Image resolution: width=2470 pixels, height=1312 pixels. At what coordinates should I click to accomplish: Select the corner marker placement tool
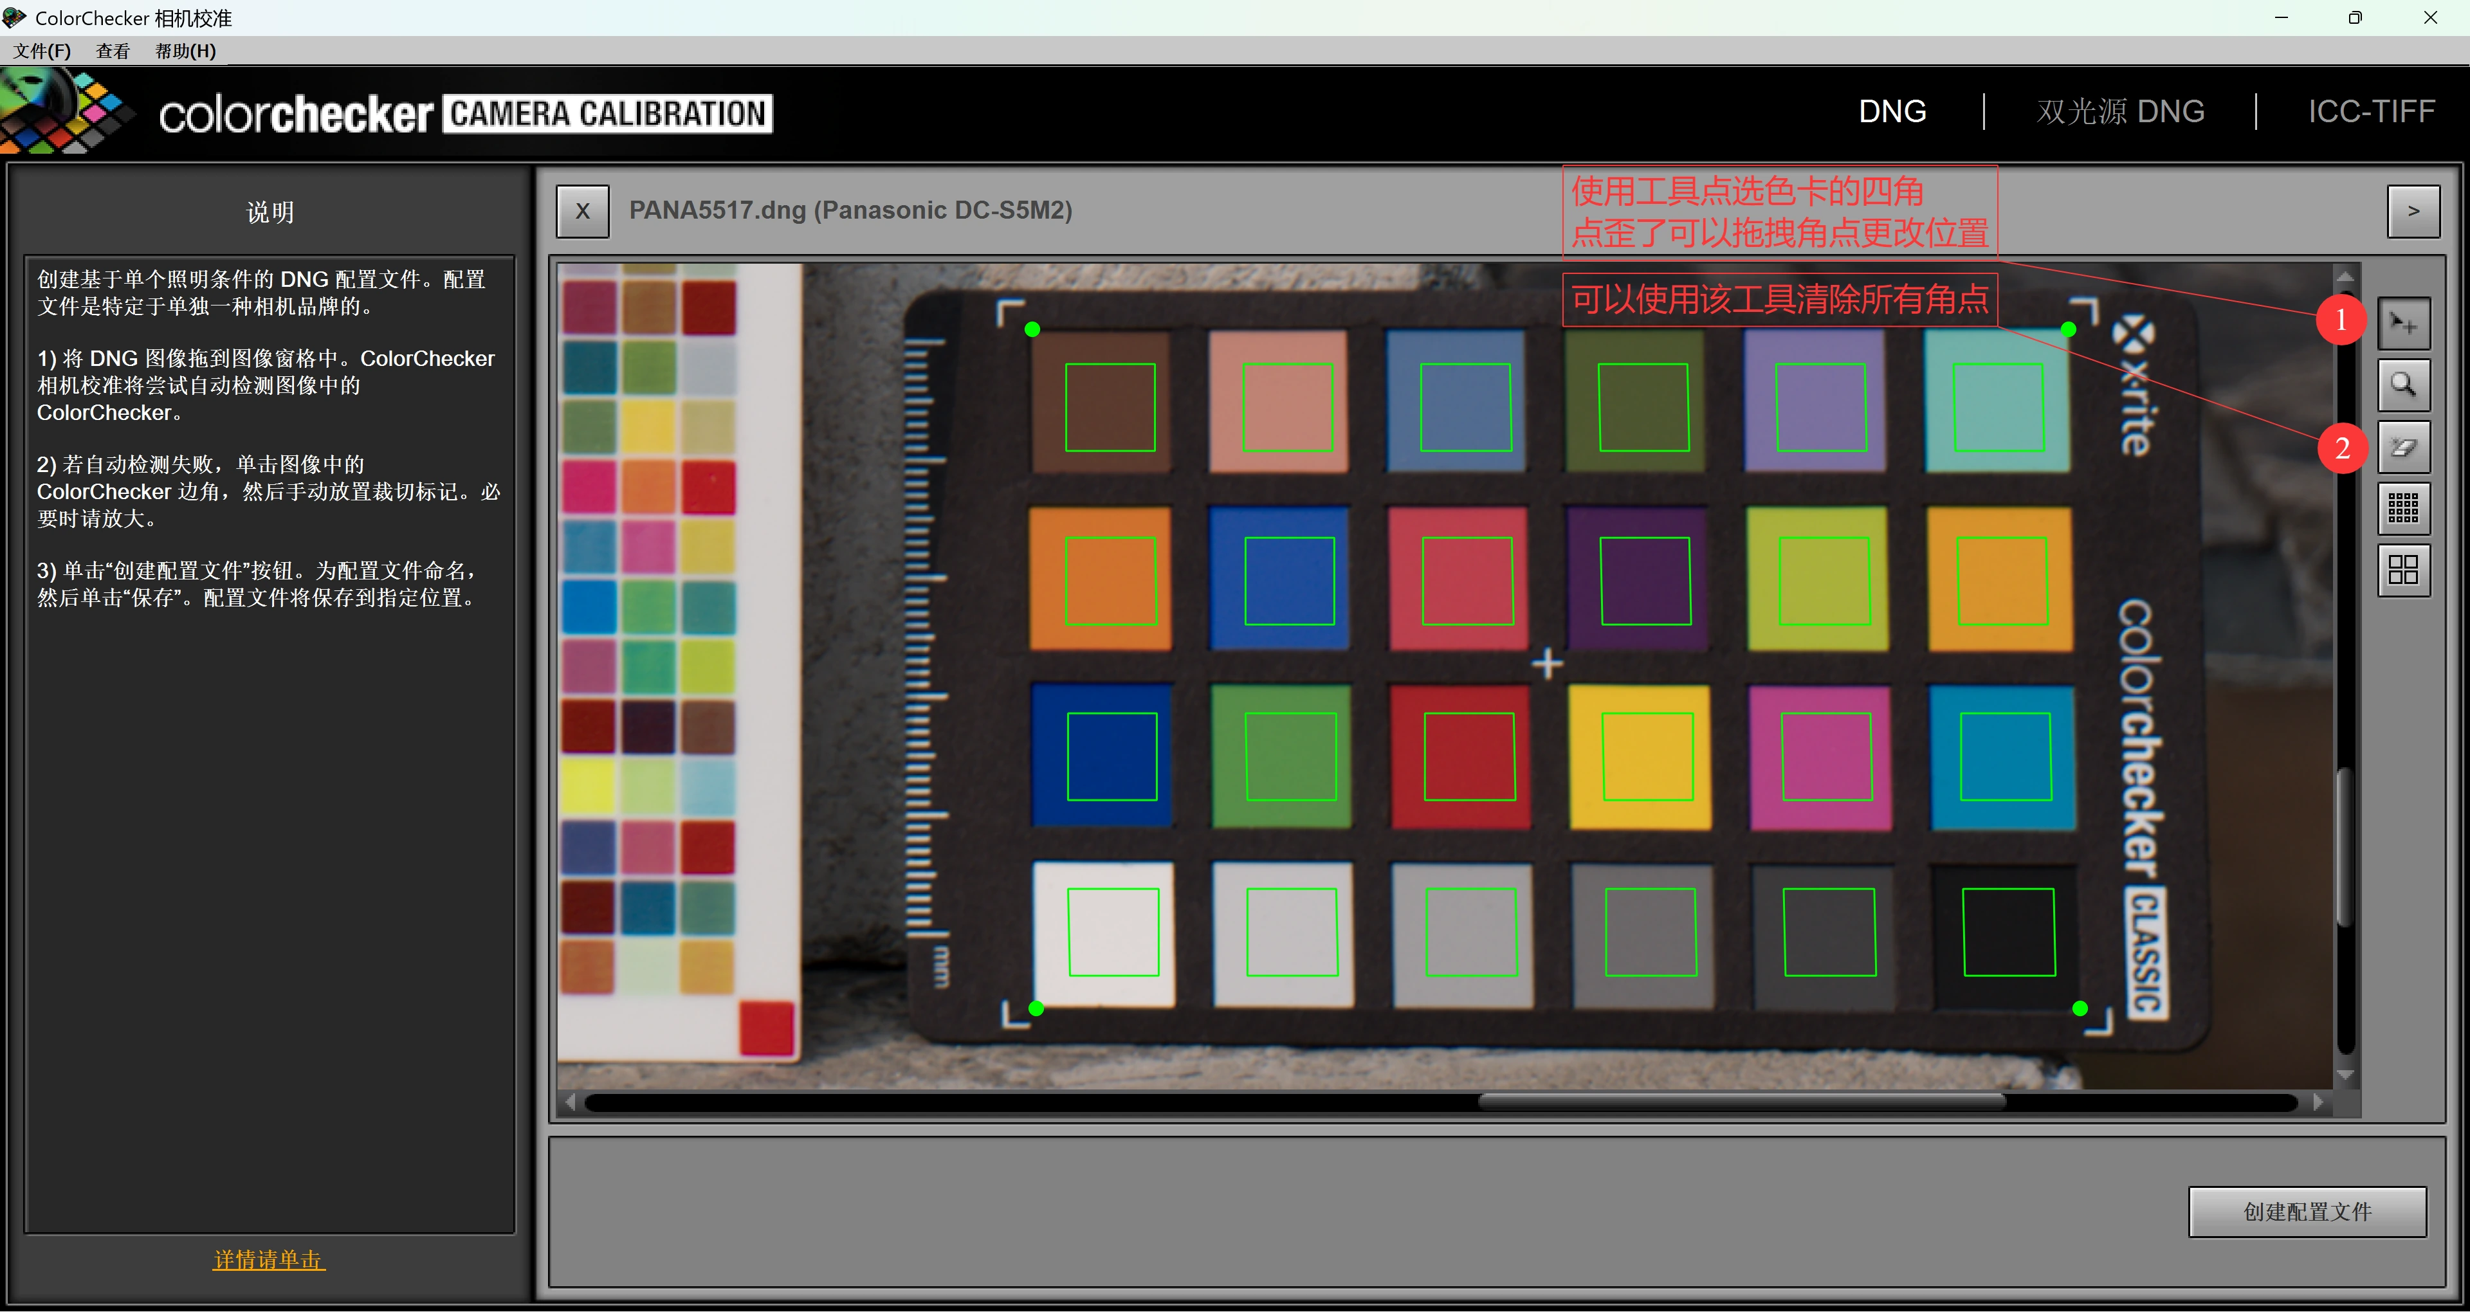2404,324
